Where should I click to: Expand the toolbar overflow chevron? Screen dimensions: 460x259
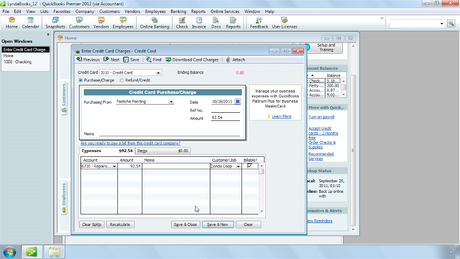click(382, 18)
